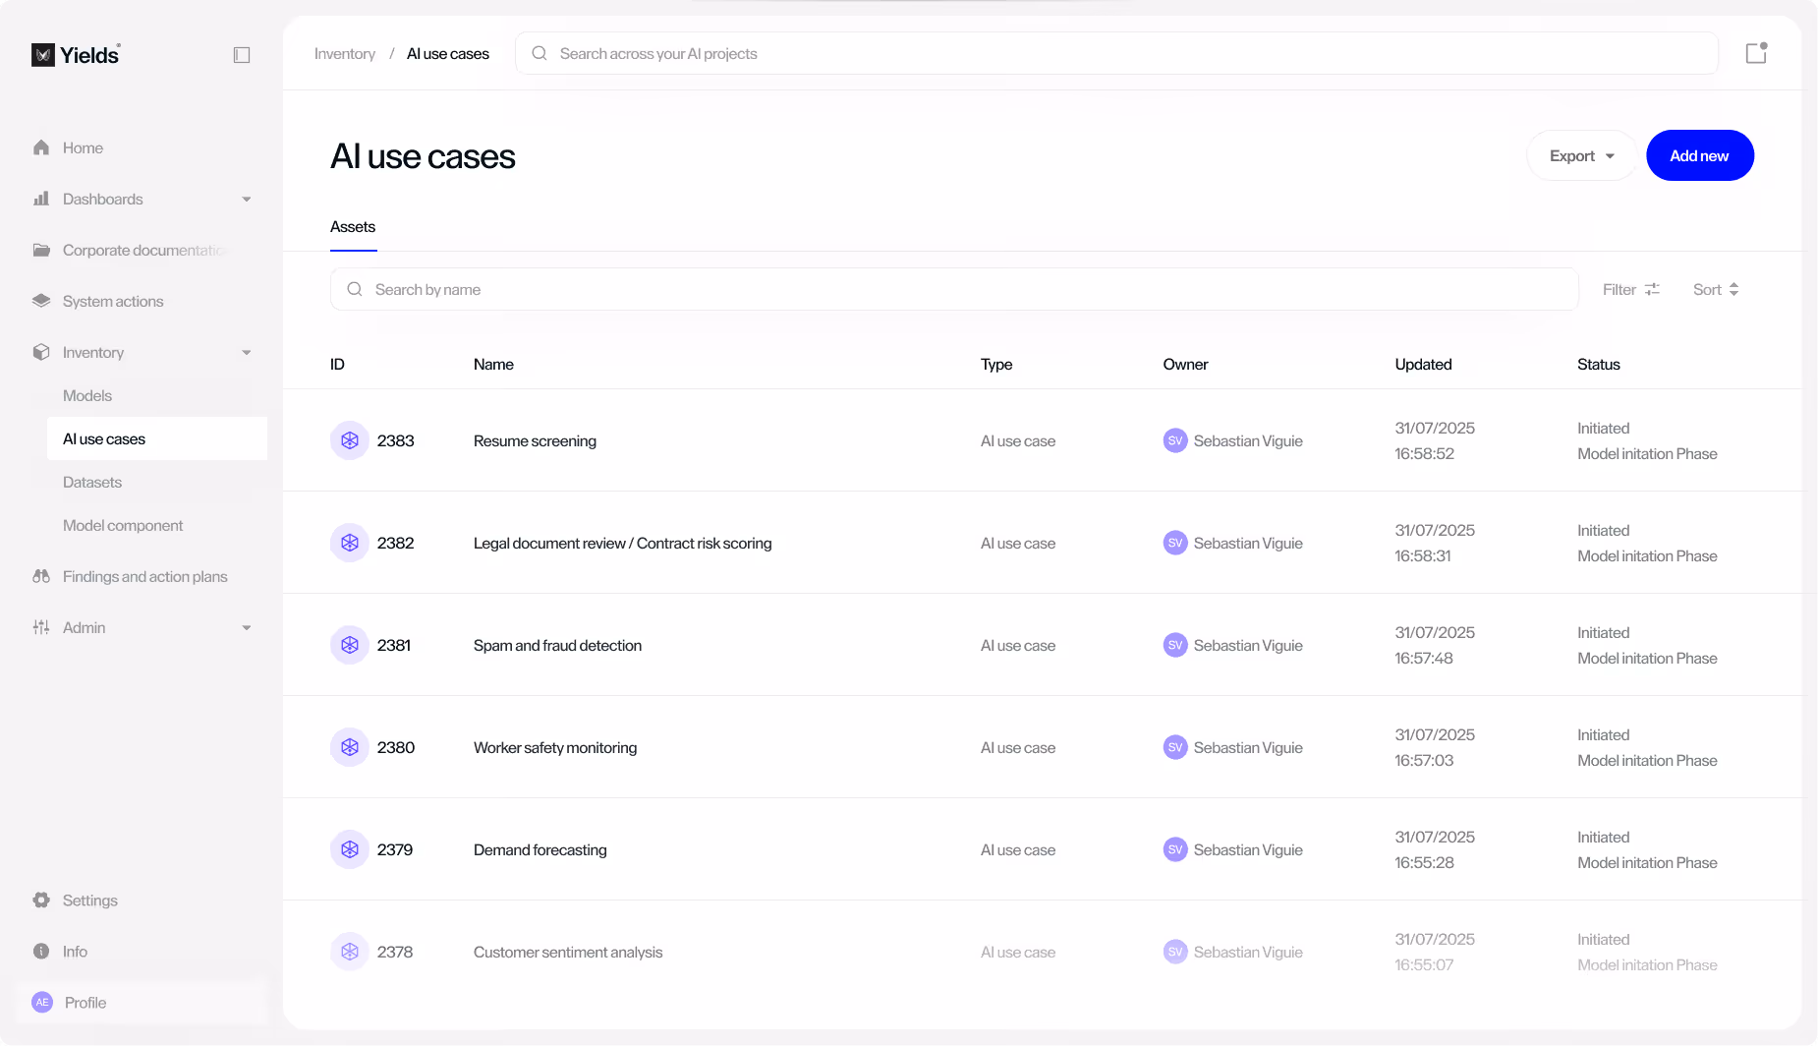Click the Add new button
Image resolution: width=1818 pixels, height=1046 pixels.
[x=1700, y=155]
